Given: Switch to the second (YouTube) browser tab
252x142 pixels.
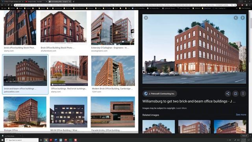Looking at the screenshot, I should click(36, 2).
